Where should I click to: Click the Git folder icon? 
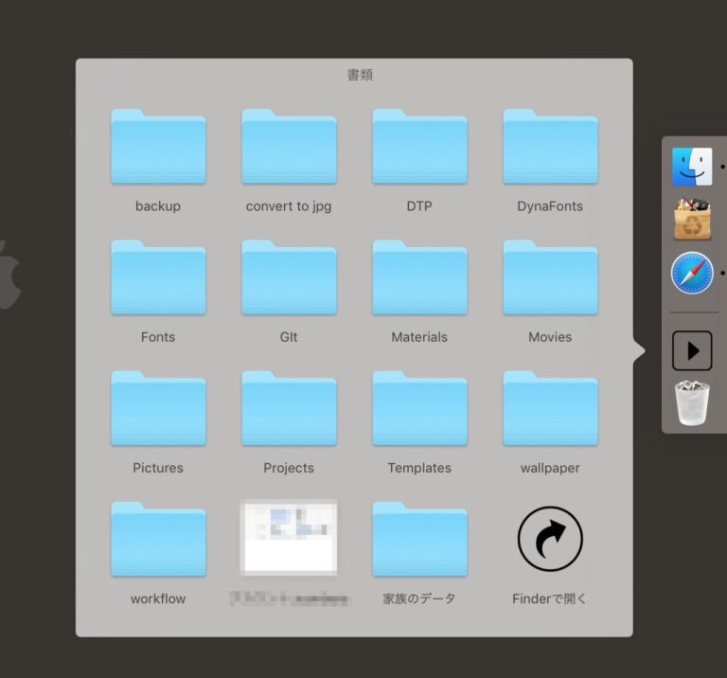(x=289, y=278)
